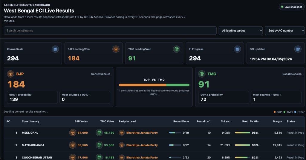Click the 12:54 PM On 04/05/2026 timestamp
Image resolution: width=306 pixels, height=160 pixels.
coord(271,59)
